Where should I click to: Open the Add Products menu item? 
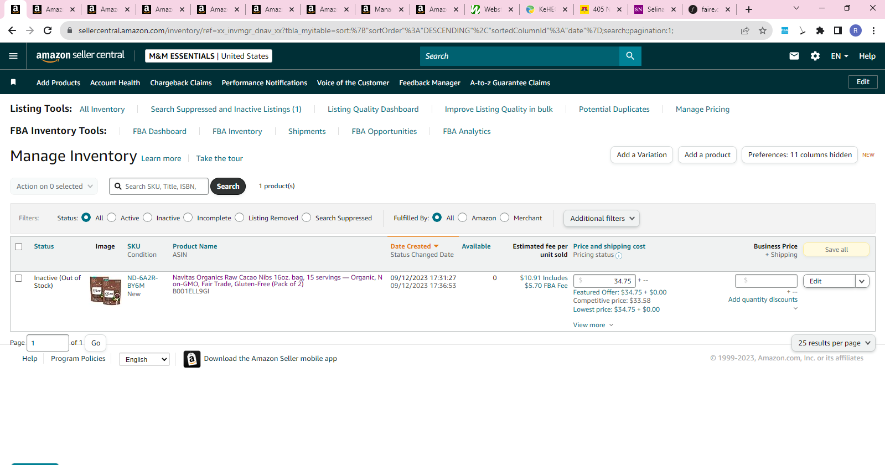(58, 83)
